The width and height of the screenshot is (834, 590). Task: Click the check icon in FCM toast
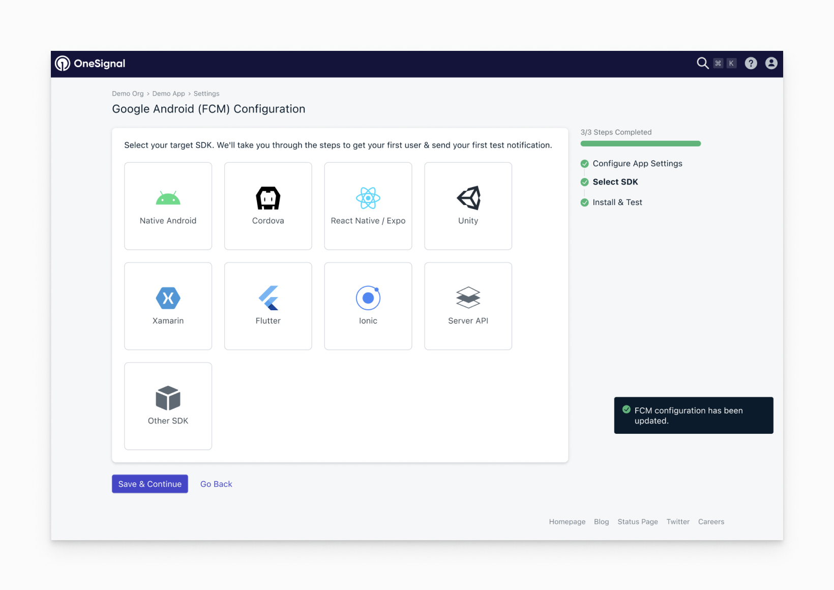point(627,409)
